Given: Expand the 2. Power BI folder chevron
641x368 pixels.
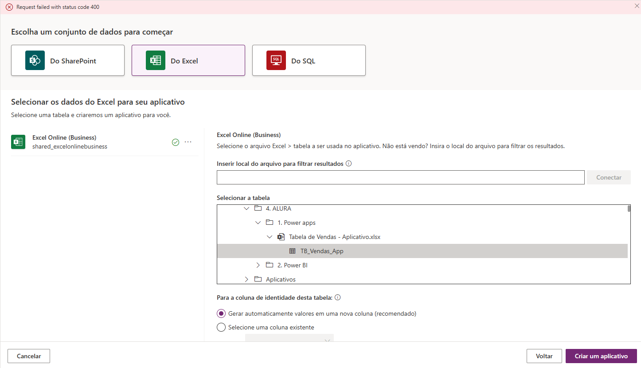Looking at the screenshot, I should [258, 265].
